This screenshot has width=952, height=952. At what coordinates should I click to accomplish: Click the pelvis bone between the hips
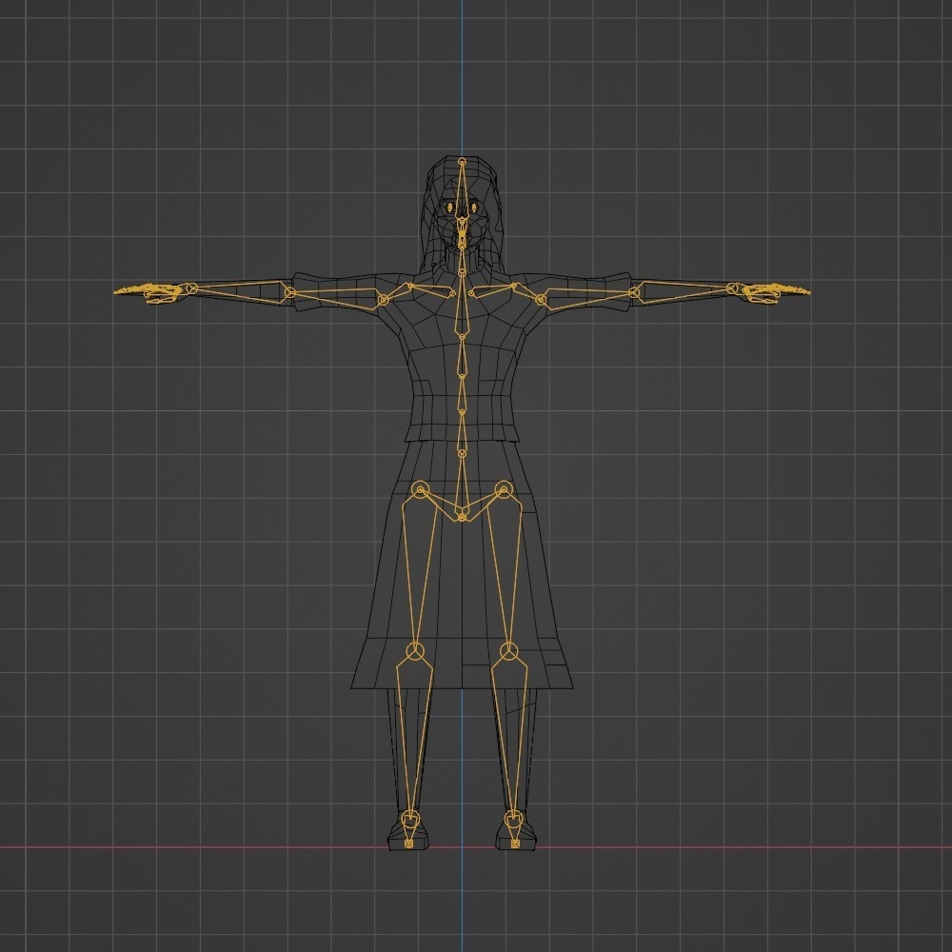coord(461,514)
